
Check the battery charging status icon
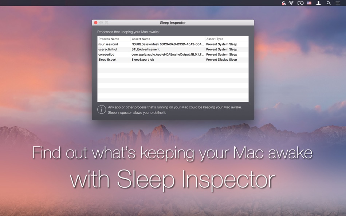pos(300,3)
